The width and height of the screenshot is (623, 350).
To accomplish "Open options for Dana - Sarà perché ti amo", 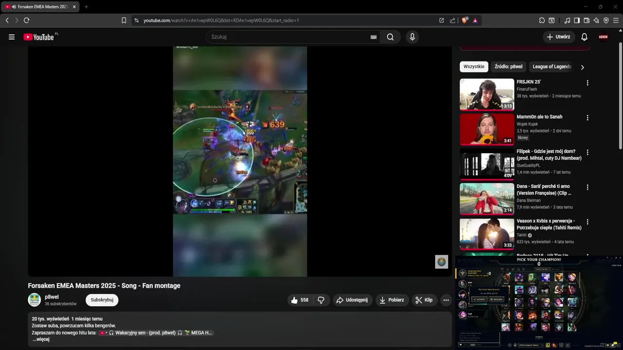I will click(x=587, y=187).
